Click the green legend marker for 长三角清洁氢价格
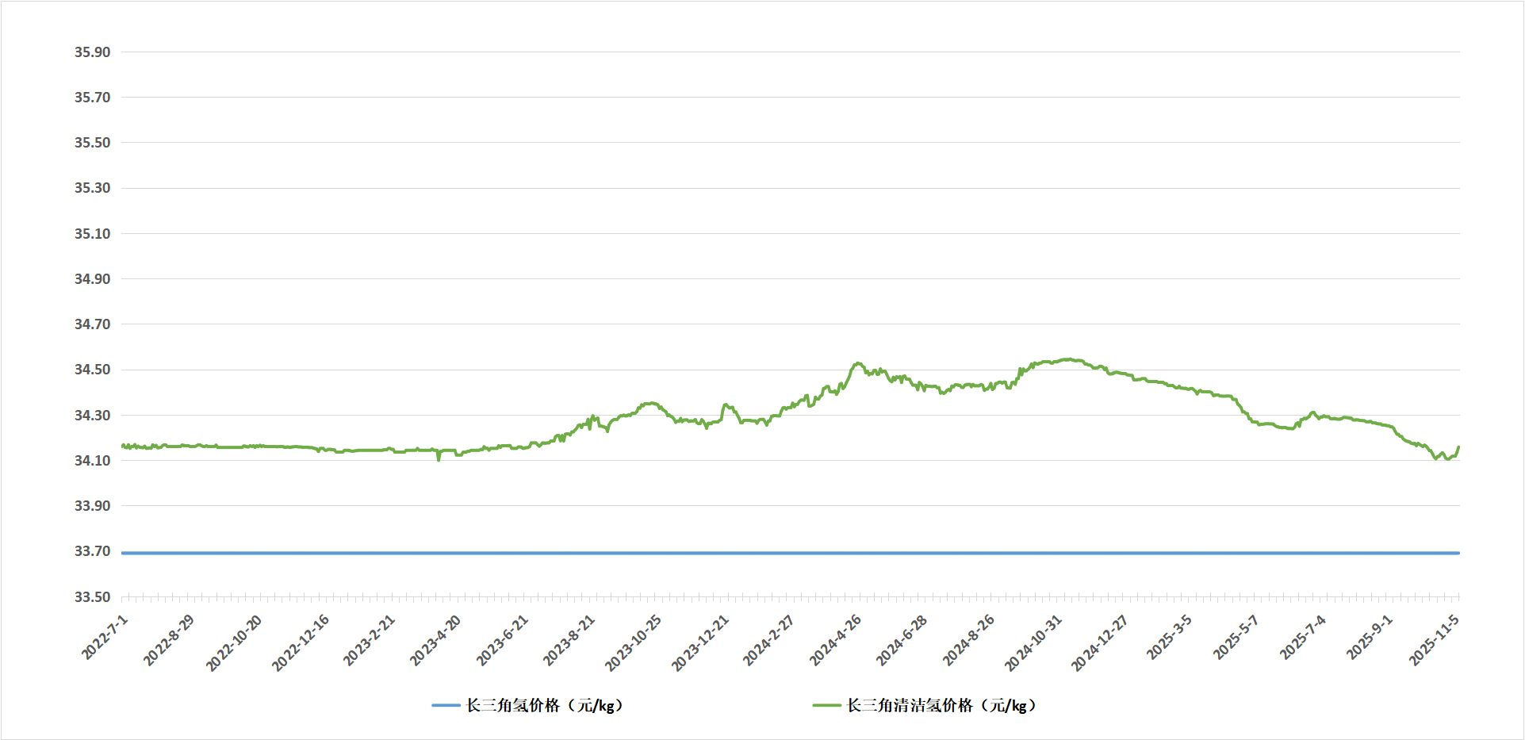 coord(826,705)
